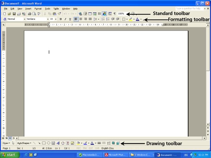
Task: Open the AutoShapes menu button
Action: click(x=24, y=143)
